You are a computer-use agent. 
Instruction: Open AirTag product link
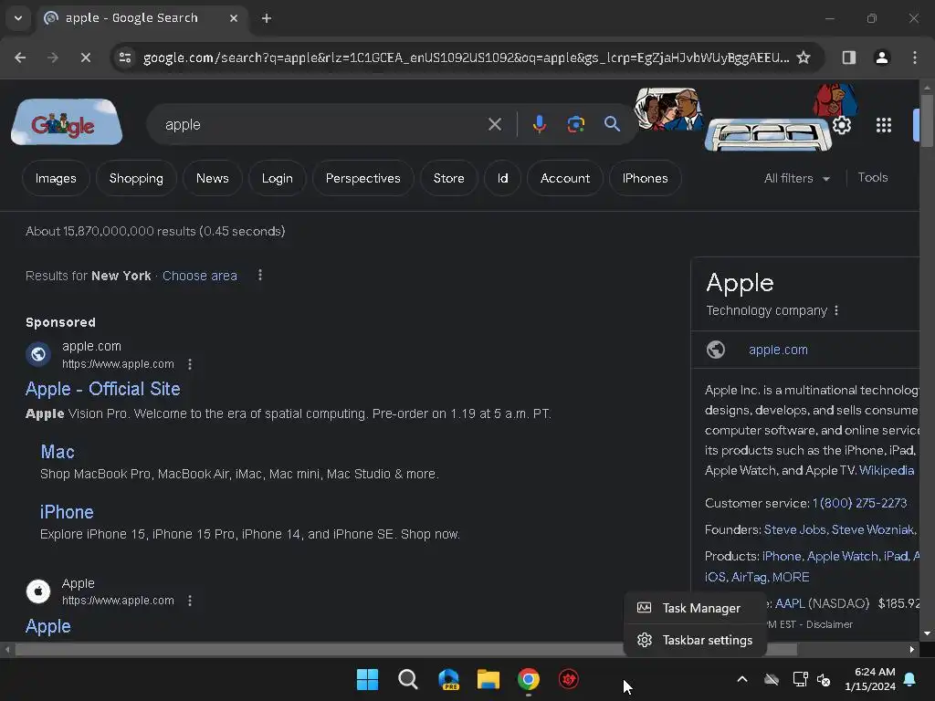pyautogui.click(x=749, y=577)
